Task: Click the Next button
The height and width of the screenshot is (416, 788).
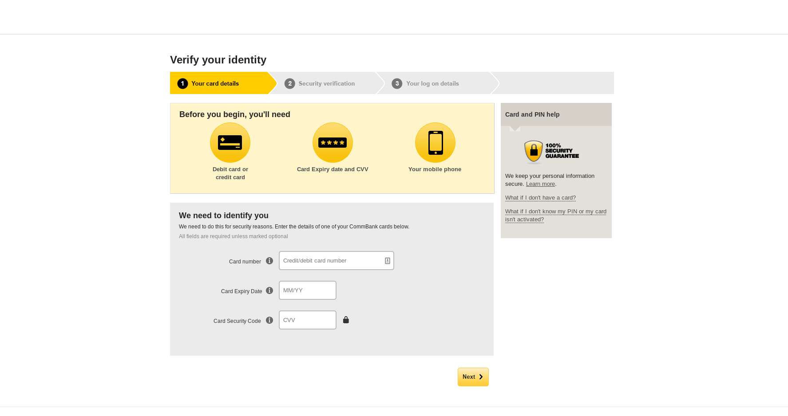Action: (473, 377)
